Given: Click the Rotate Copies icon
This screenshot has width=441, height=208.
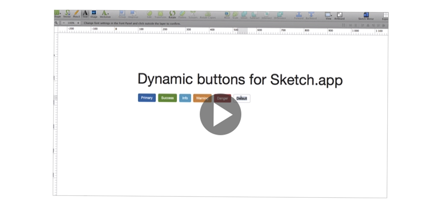Looking at the screenshot, I should [x=208, y=14].
